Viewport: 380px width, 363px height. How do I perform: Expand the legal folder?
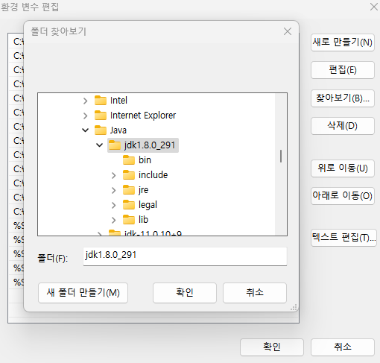[114, 205]
